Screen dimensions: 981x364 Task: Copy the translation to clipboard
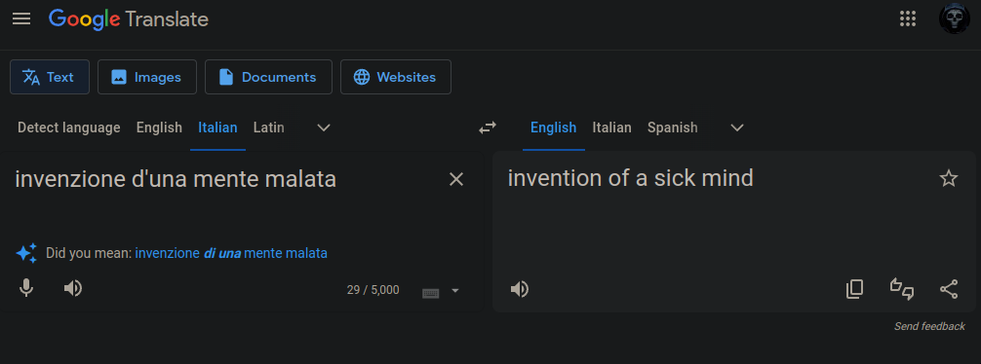click(x=854, y=289)
